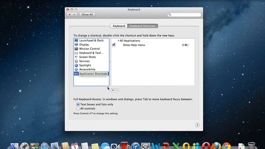Click the Display row monitor icon
265x149 pixels.
pyautogui.click(x=76, y=45)
